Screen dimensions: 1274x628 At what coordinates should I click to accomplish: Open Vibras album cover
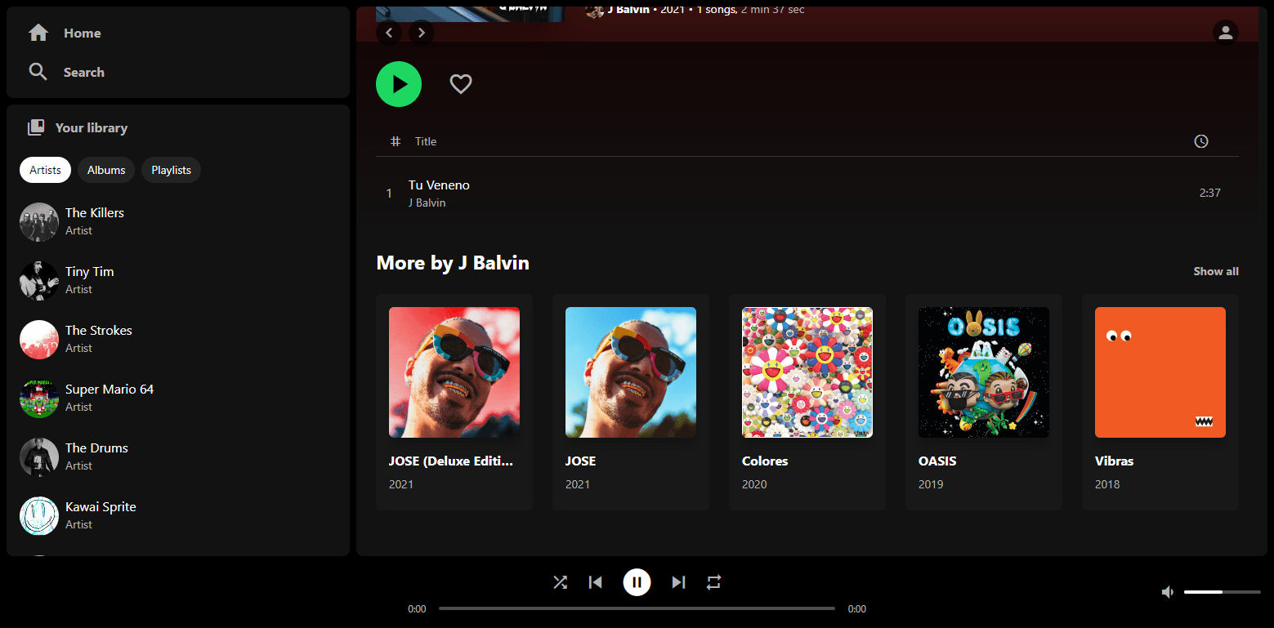(1160, 372)
